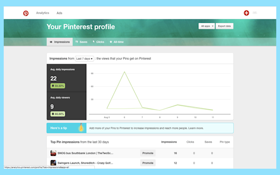Switch to the All-time tab
Screen dimensions: 280x175
(x=117, y=42)
